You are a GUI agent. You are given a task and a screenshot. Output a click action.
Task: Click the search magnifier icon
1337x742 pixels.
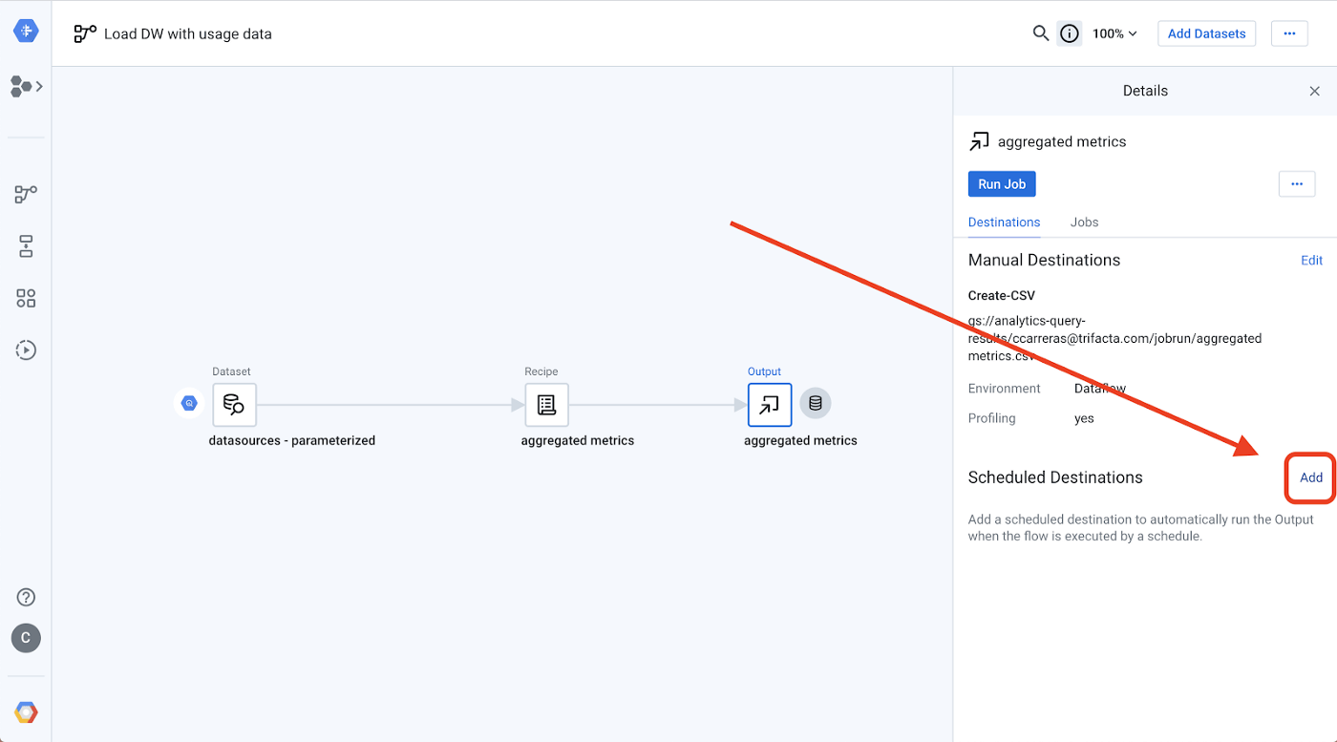pyautogui.click(x=1040, y=33)
